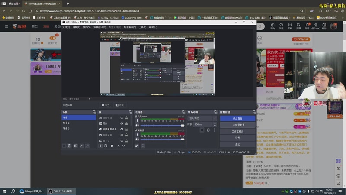This screenshot has width=346, height=195.
Task: Open 桌面音频 channel options three-dot icon
Action: click(137, 134)
